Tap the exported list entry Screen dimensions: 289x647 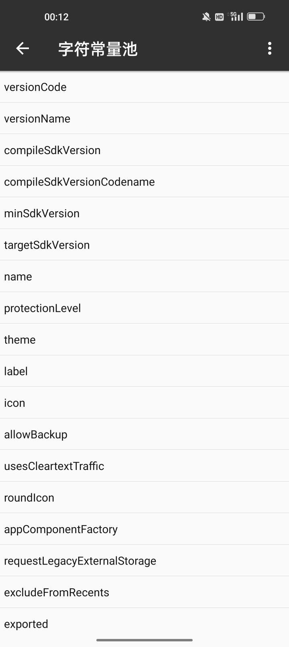click(144, 624)
